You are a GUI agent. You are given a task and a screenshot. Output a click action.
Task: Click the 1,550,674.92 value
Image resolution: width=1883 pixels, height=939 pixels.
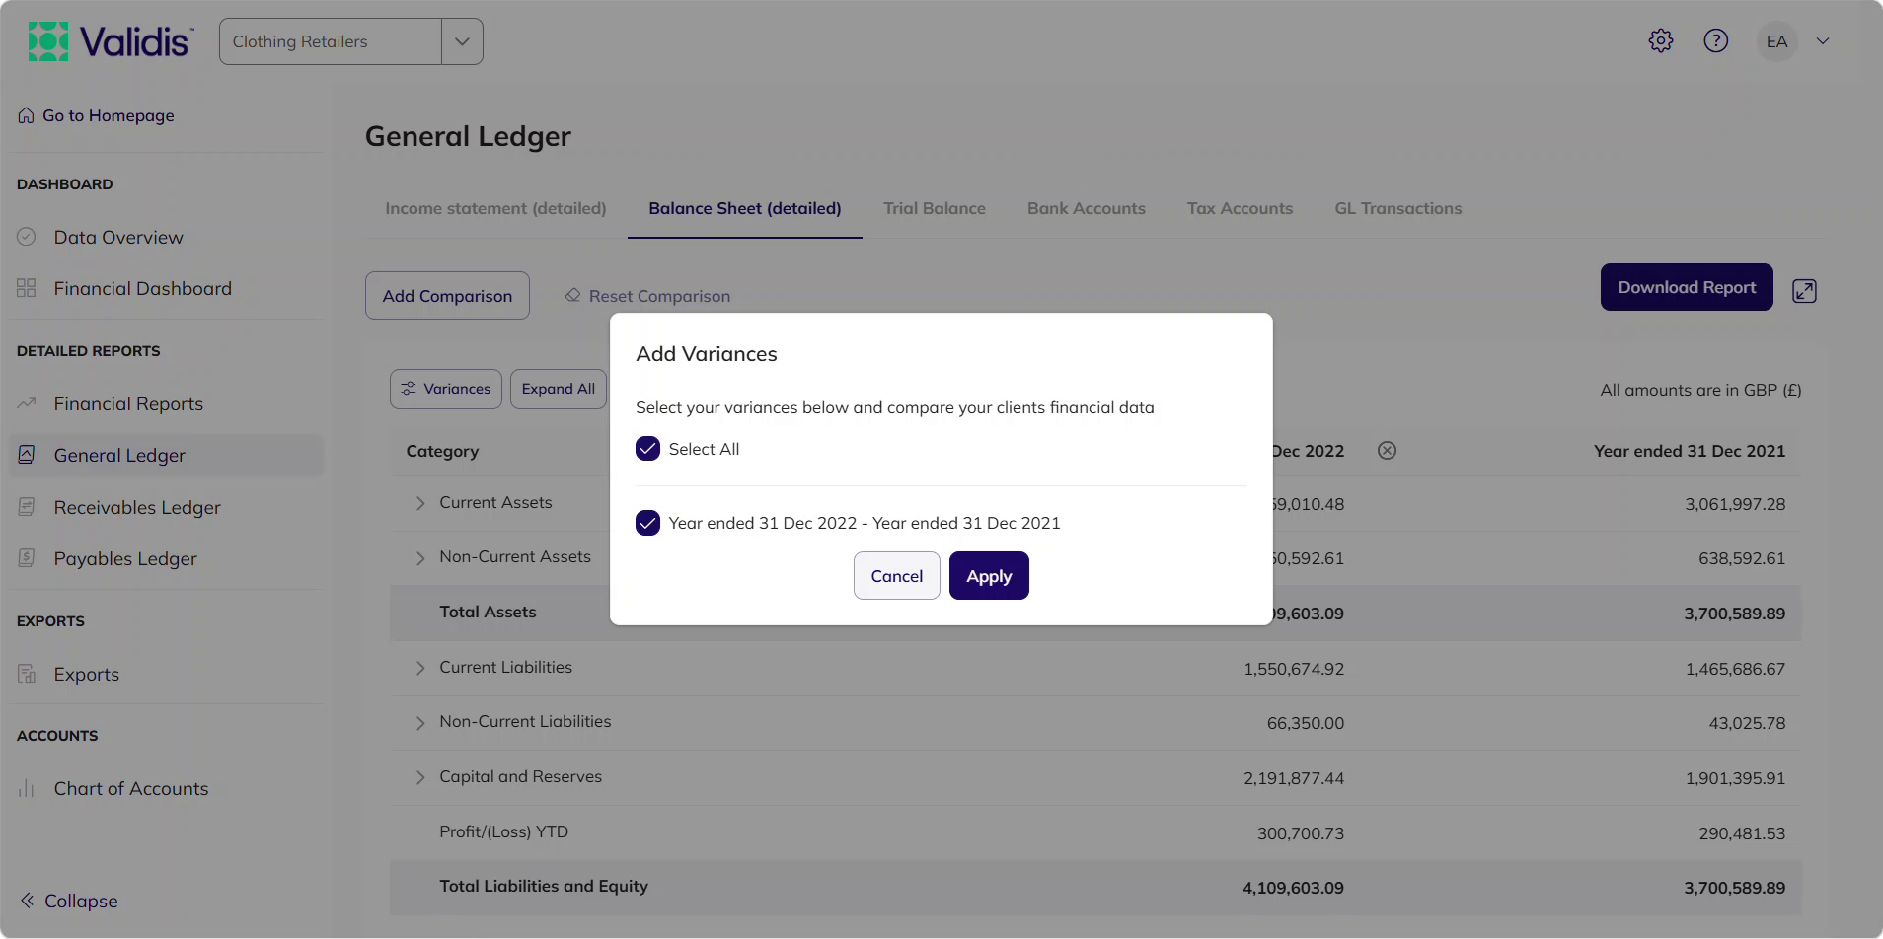click(1294, 669)
